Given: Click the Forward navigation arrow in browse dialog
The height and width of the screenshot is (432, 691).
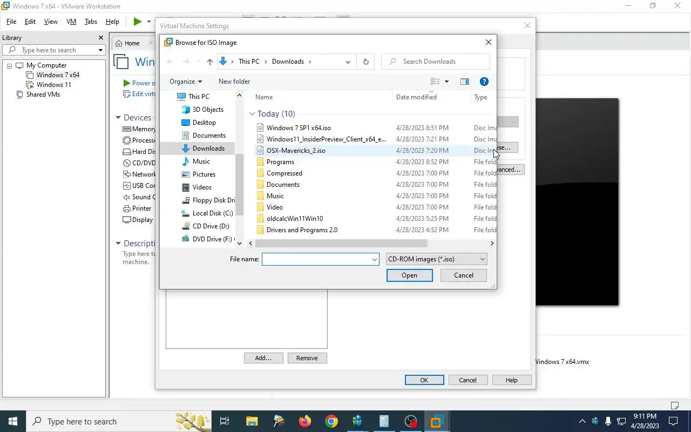Looking at the screenshot, I should click(186, 62).
